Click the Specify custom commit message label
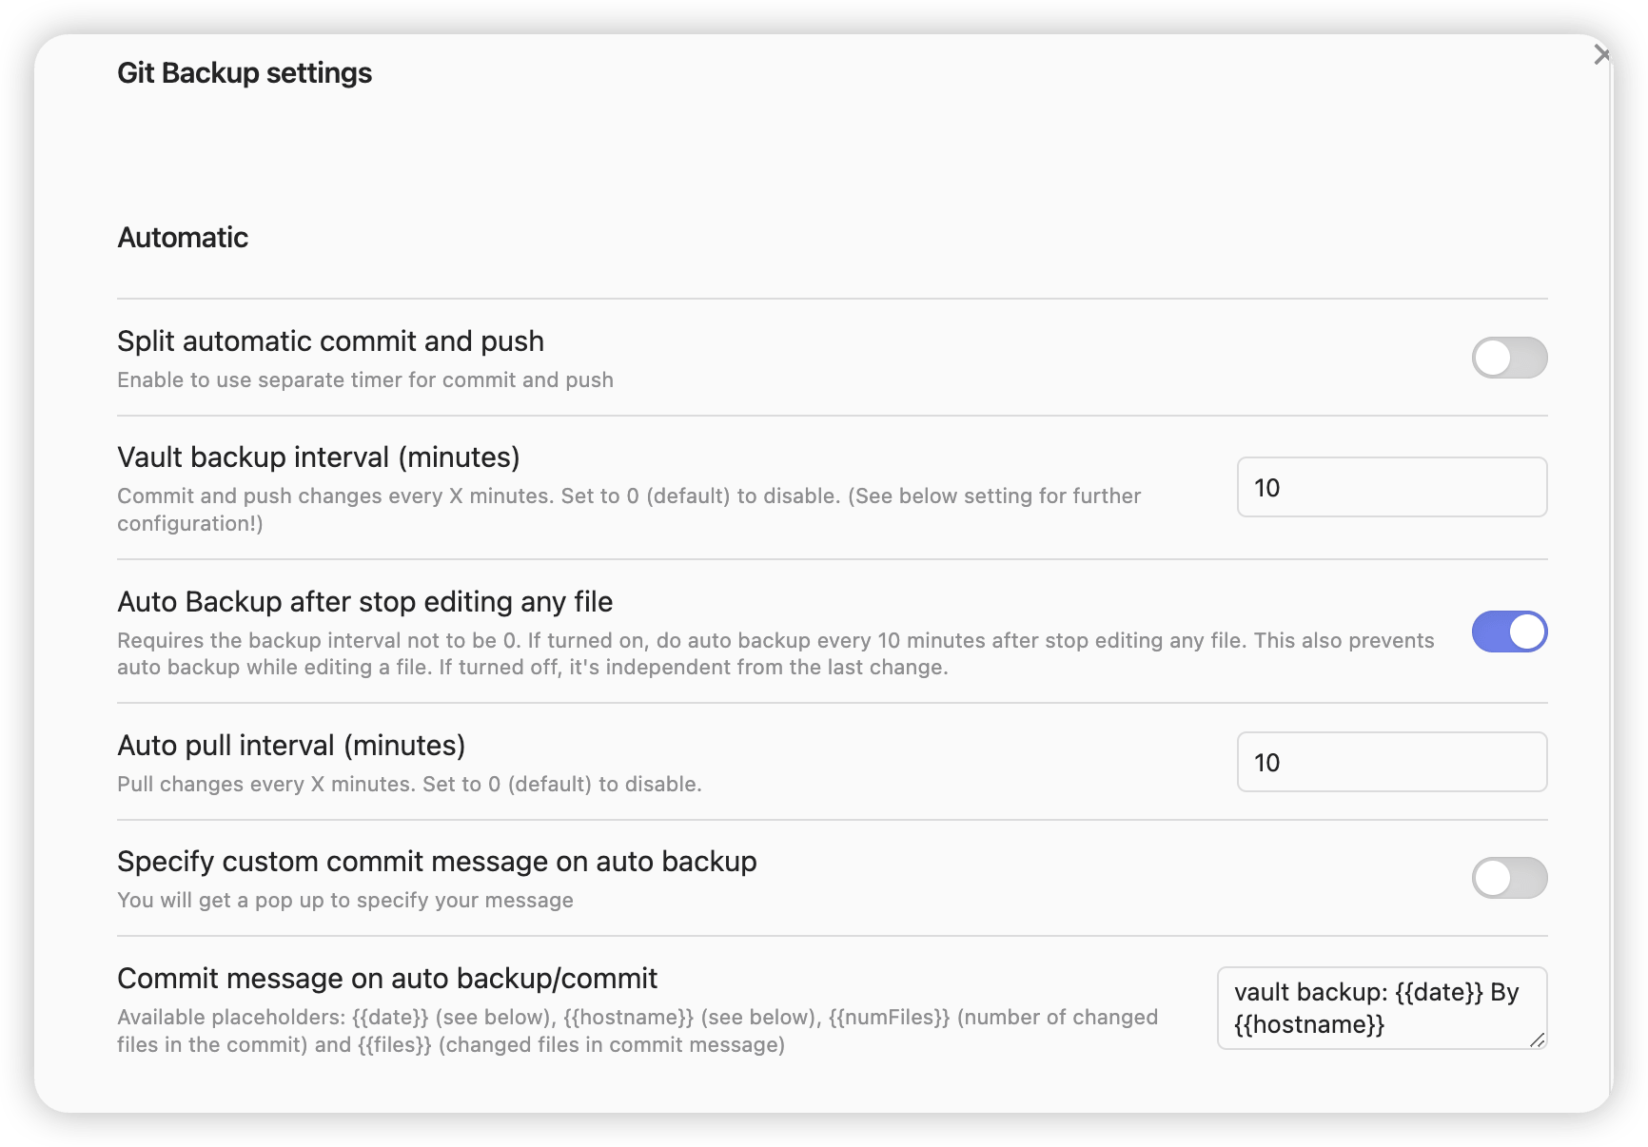 pos(437,862)
